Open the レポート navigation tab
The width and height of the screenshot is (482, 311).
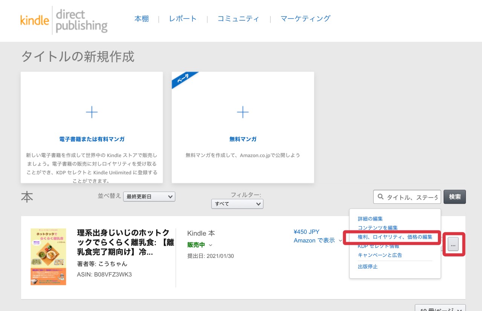[183, 19]
